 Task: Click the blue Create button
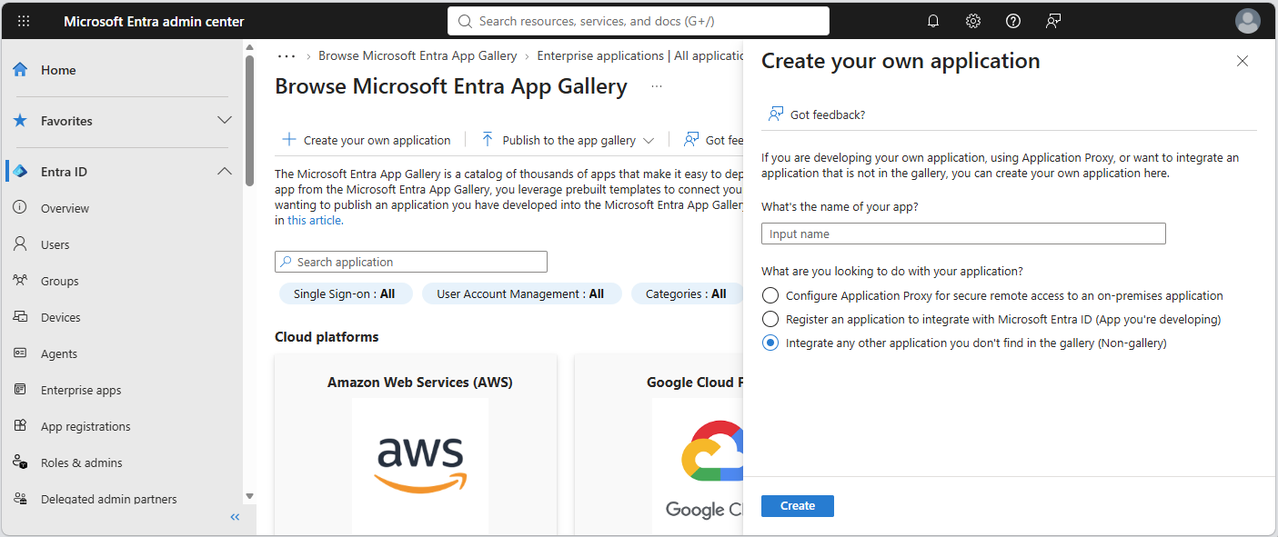pyautogui.click(x=798, y=506)
